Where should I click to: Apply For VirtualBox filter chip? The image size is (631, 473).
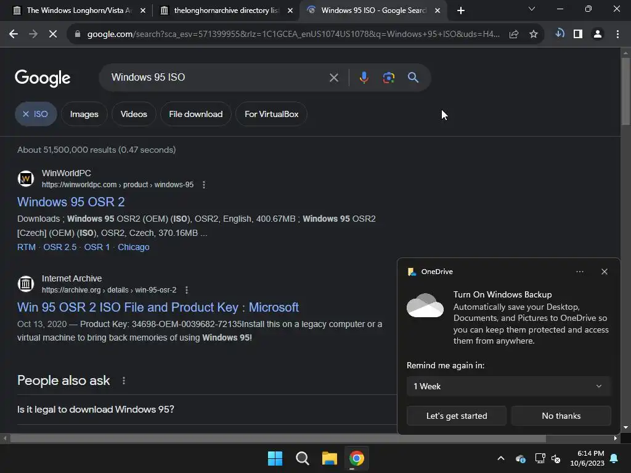pyautogui.click(x=271, y=114)
